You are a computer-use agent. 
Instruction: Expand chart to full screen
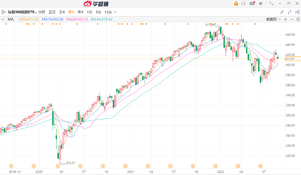pos(289,12)
